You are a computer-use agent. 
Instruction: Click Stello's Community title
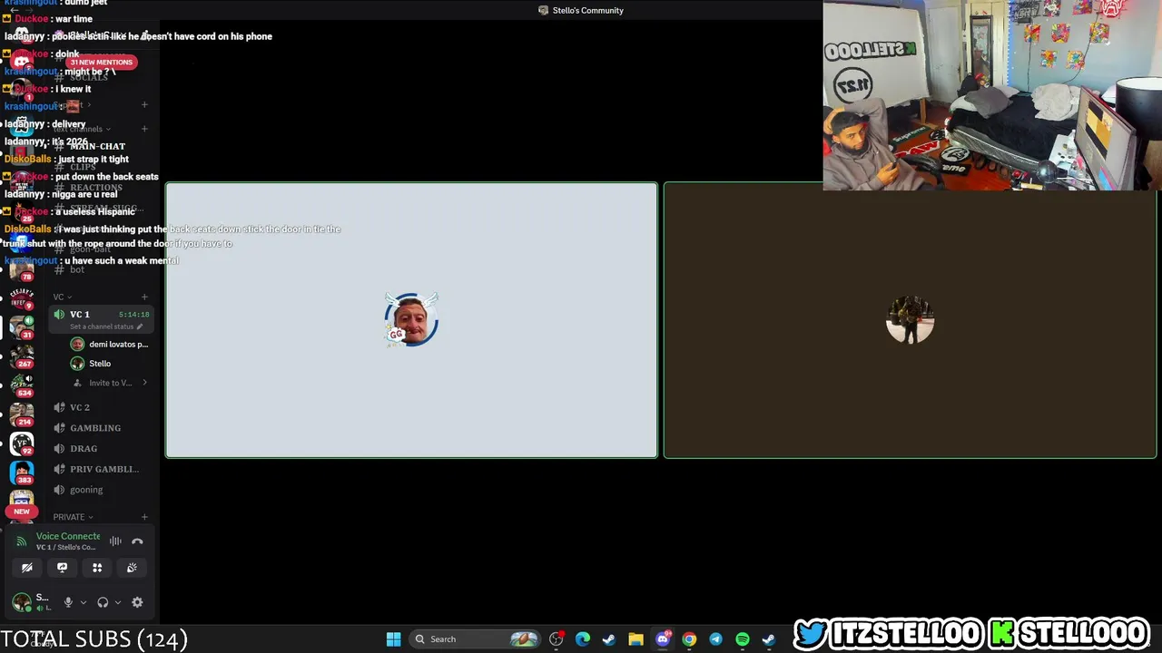(587, 11)
